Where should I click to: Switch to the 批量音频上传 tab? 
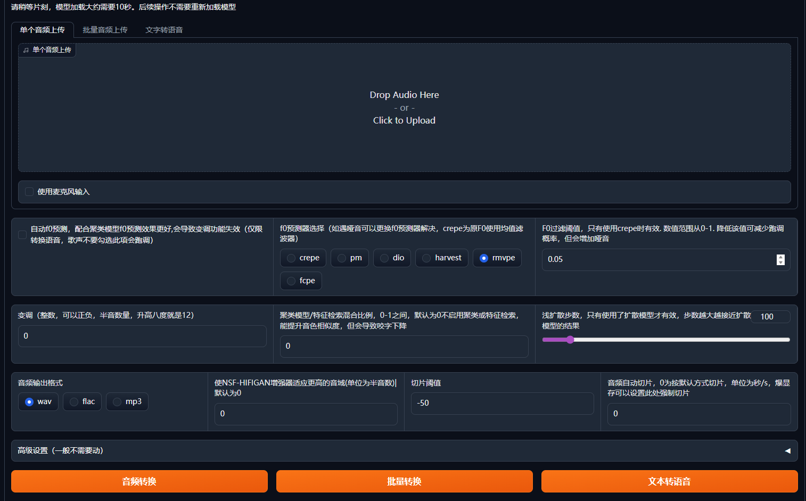[x=105, y=30]
